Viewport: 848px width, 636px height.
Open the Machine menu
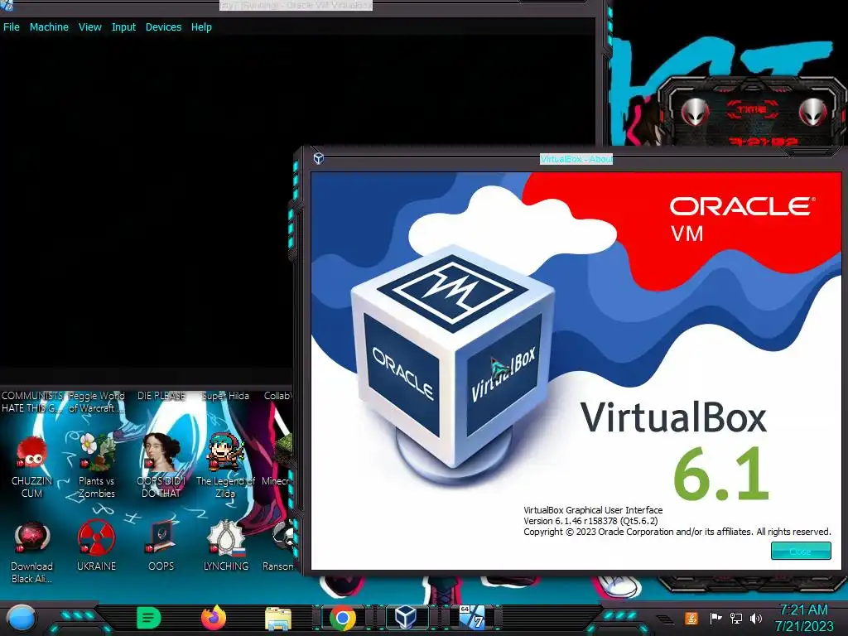click(49, 27)
